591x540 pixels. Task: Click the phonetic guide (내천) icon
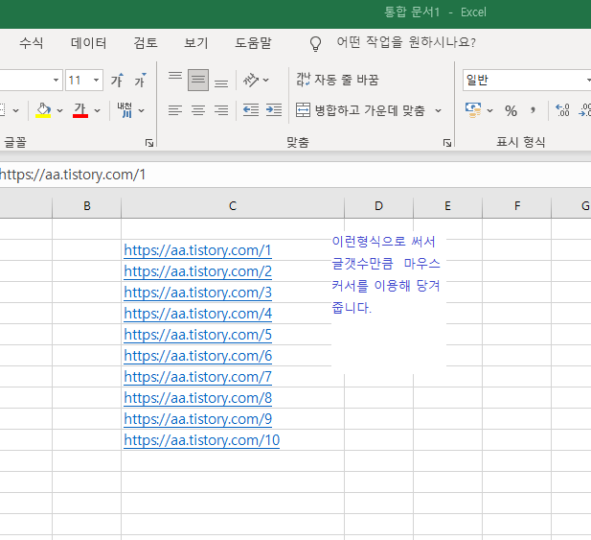point(125,110)
